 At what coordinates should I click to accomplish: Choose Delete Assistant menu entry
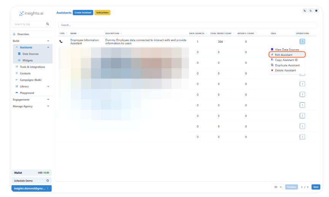(x=287, y=70)
